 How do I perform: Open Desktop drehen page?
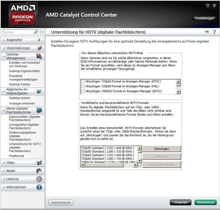(x=20, y=98)
